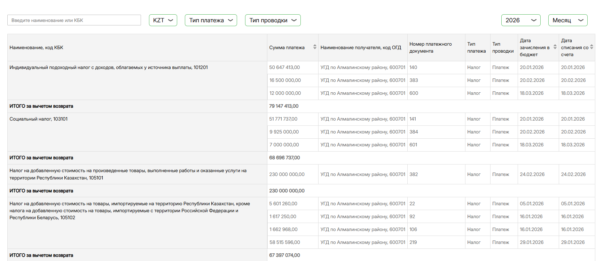604x261 pixels.
Task: Select the 5 601 260,00 import VAT payment
Action: pyautogui.click(x=283, y=204)
